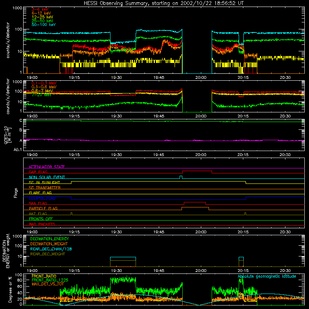This screenshot has width=309, height=309.
Task: Click the raised PARTICLE_FLAG orange segment
Action: tap(195, 207)
